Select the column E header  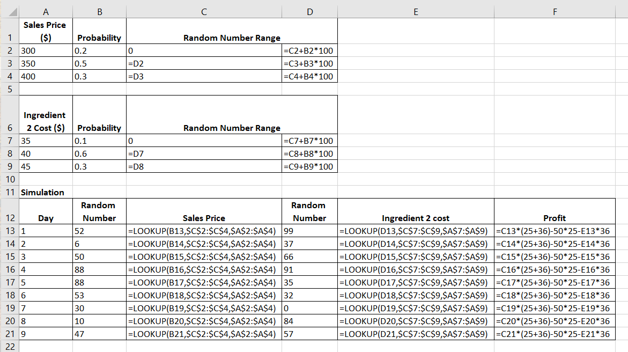click(416, 9)
